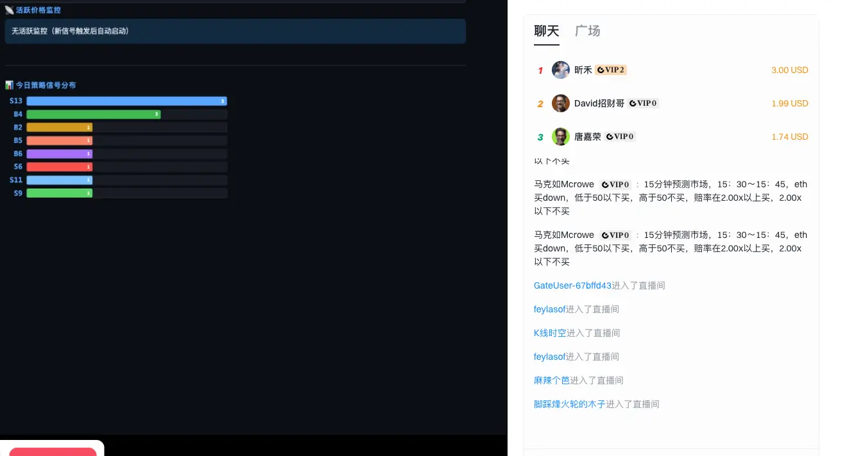Viewport: 847px width, 456px height.
Task: Click the VIP 0 badge beside 唐嘉荣
Action: click(620, 137)
